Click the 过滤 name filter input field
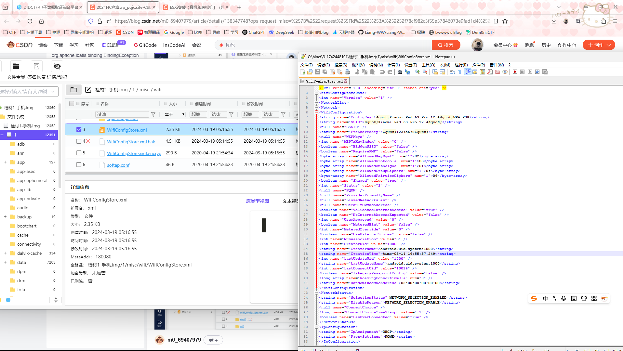This screenshot has width=623, height=351. (122, 114)
